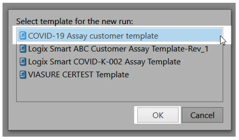Image resolution: width=239 pixels, height=140 pixels.
Task: Click the COVID-19 Assay customer template icon
Action: point(23,36)
